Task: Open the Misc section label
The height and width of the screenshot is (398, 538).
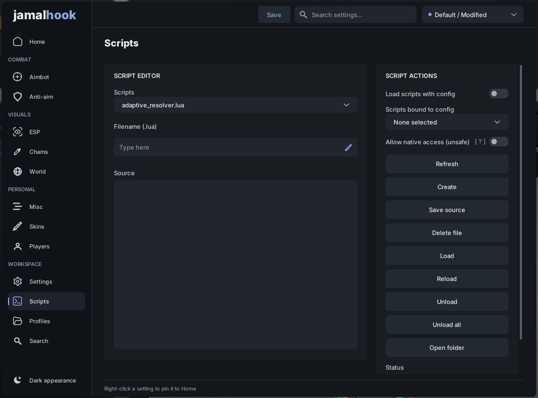Action: tap(36, 207)
